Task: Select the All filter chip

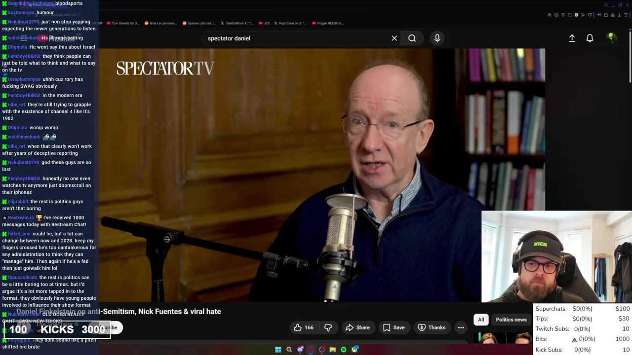Action: pos(481,319)
